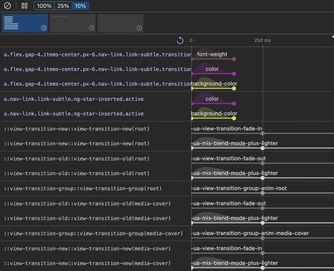This screenshot has width=334, height=271.
Task: Click the ::view-transition-group(root) element name
Action: point(82,188)
